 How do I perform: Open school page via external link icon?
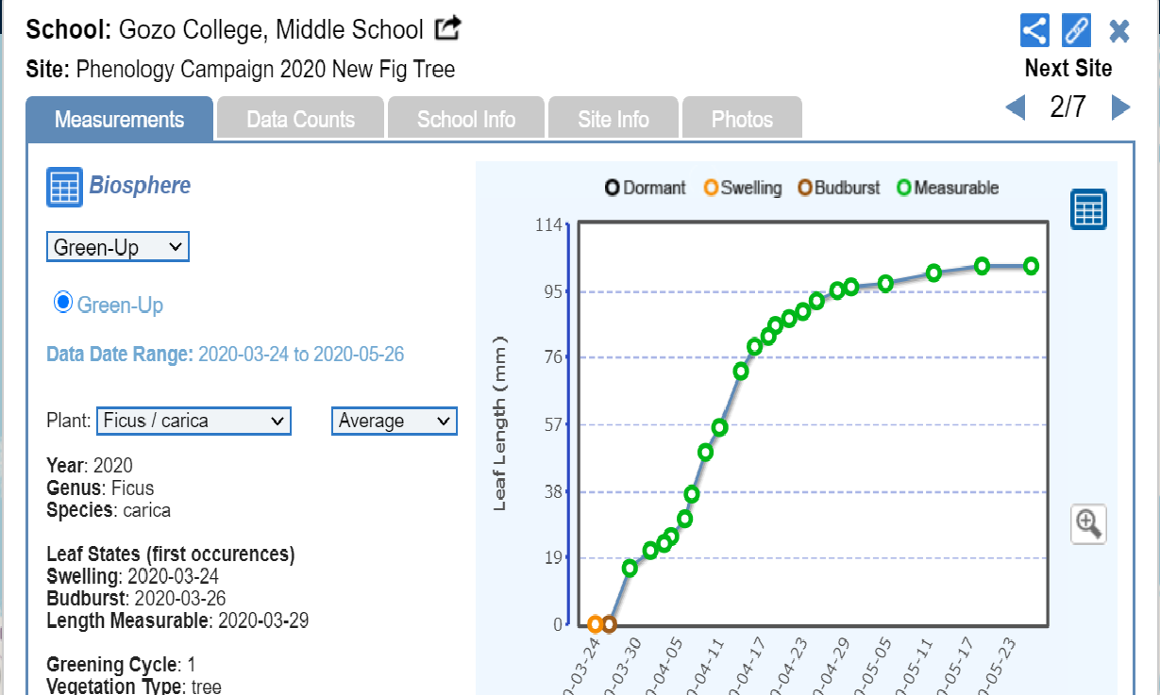pyautogui.click(x=447, y=29)
